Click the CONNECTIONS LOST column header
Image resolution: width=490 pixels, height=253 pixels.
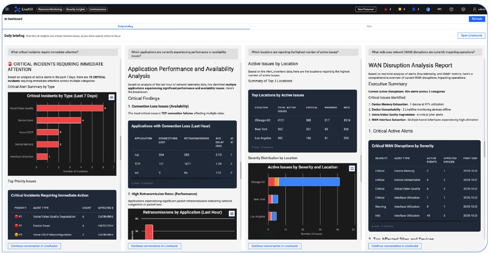click(168, 140)
